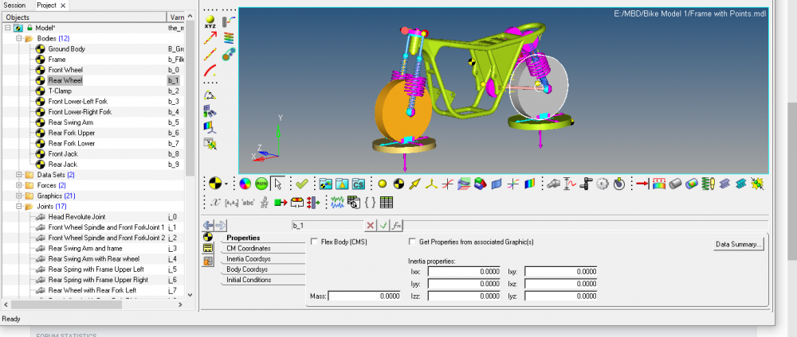Click the color wheel entity colors icon
The height and width of the screenshot is (337, 797).
click(245, 184)
